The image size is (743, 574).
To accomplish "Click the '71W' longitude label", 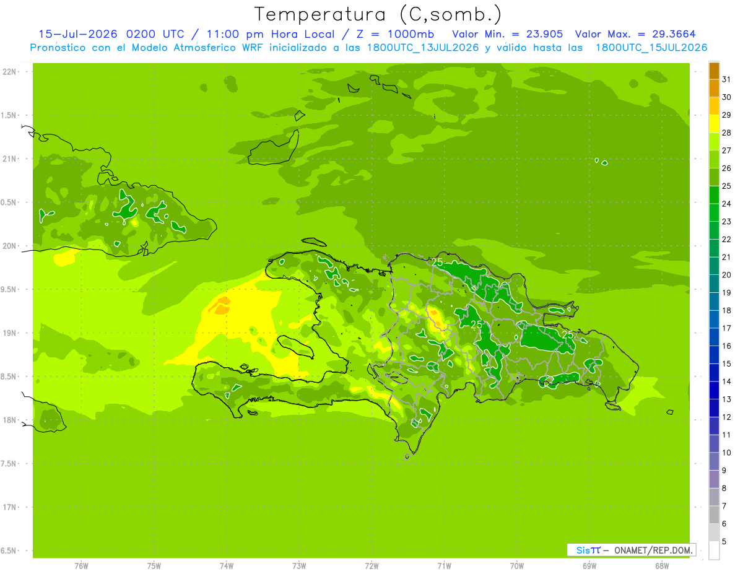I will [444, 566].
